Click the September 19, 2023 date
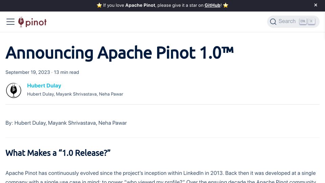The width and height of the screenshot is (325, 183). (x=27, y=72)
